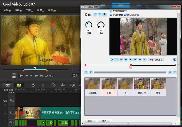Click the info 'i' button beside 柔焦

click(95, 14)
